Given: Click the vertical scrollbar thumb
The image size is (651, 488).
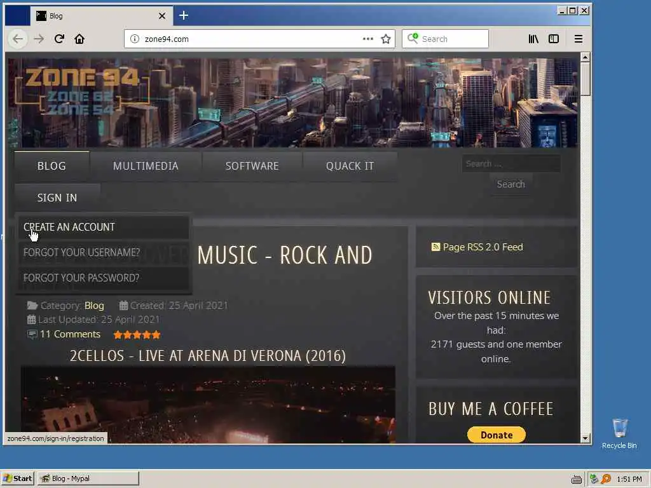Looking at the screenshot, I should pos(586,79).
